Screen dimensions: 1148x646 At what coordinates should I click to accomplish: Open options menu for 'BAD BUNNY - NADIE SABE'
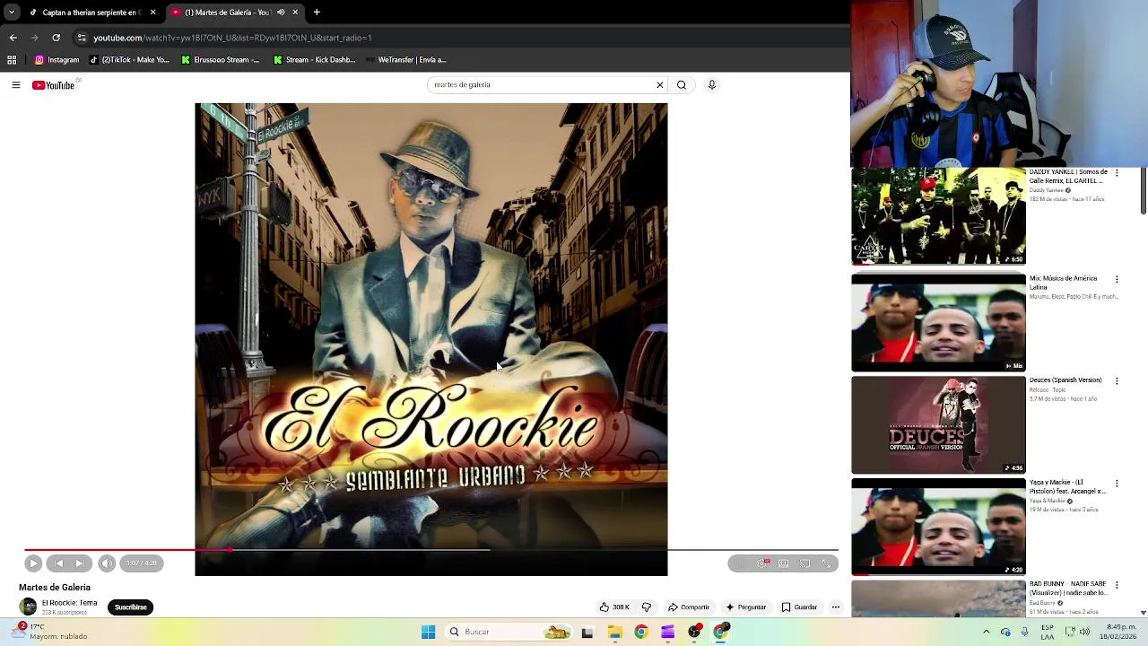(x=1117, y=585)
